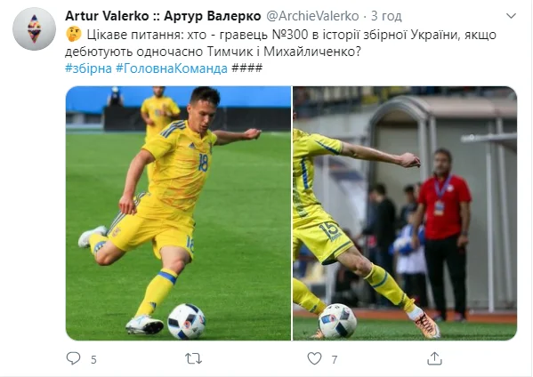Viewport: 533px width, 377px height.
Task: Open the #збірна hashtag link
Action: 88,68
